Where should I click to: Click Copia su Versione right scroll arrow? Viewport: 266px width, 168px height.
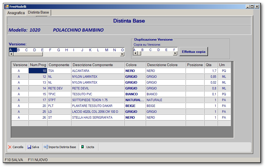(175, 53)
